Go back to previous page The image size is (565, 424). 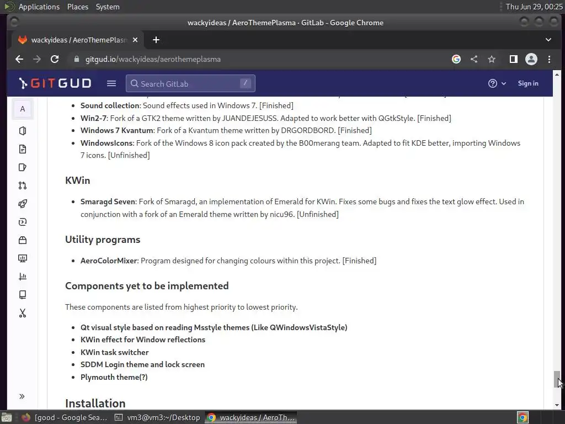point(19,59)
